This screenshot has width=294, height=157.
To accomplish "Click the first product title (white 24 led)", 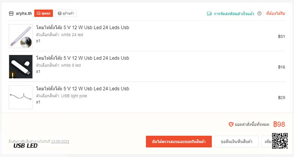I will pos(82,27).
